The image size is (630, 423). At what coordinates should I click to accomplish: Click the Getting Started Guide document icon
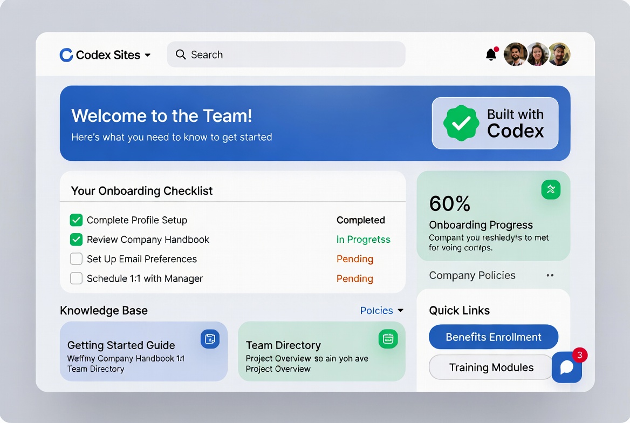click(x=210, y=339)
